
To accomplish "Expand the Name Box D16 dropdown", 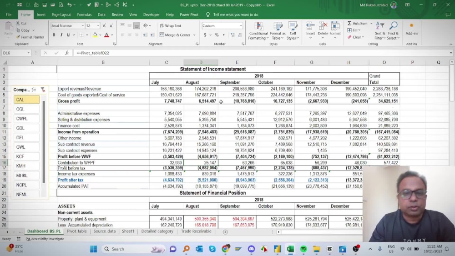I will tap(28, 53).
